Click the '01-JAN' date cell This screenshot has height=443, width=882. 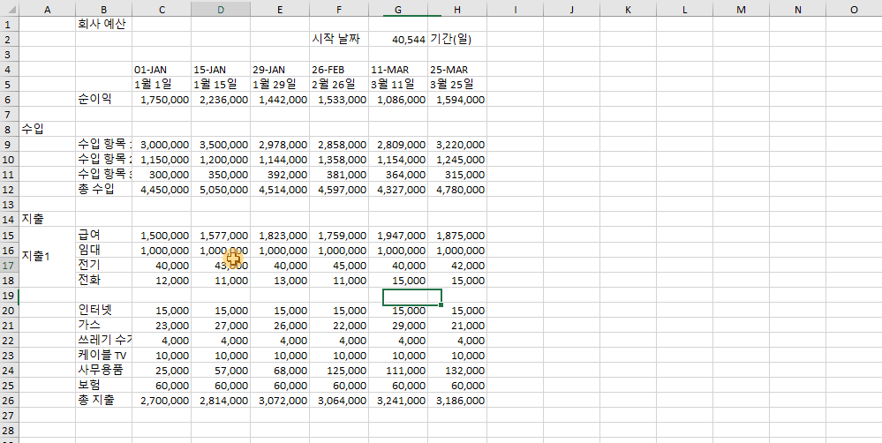162,70
